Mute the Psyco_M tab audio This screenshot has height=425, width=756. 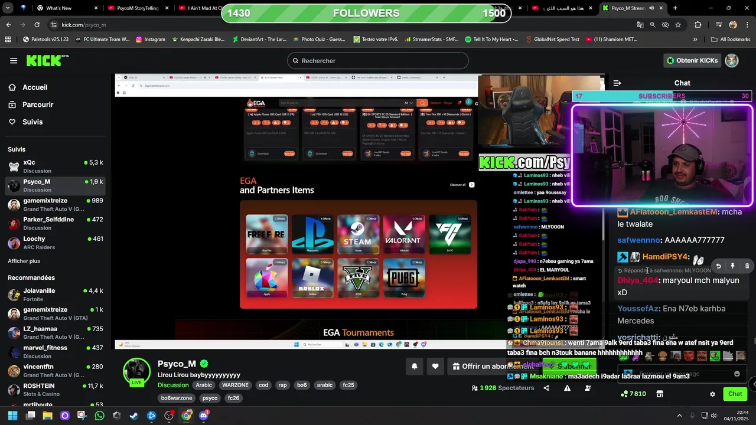(x=651, y=8)
